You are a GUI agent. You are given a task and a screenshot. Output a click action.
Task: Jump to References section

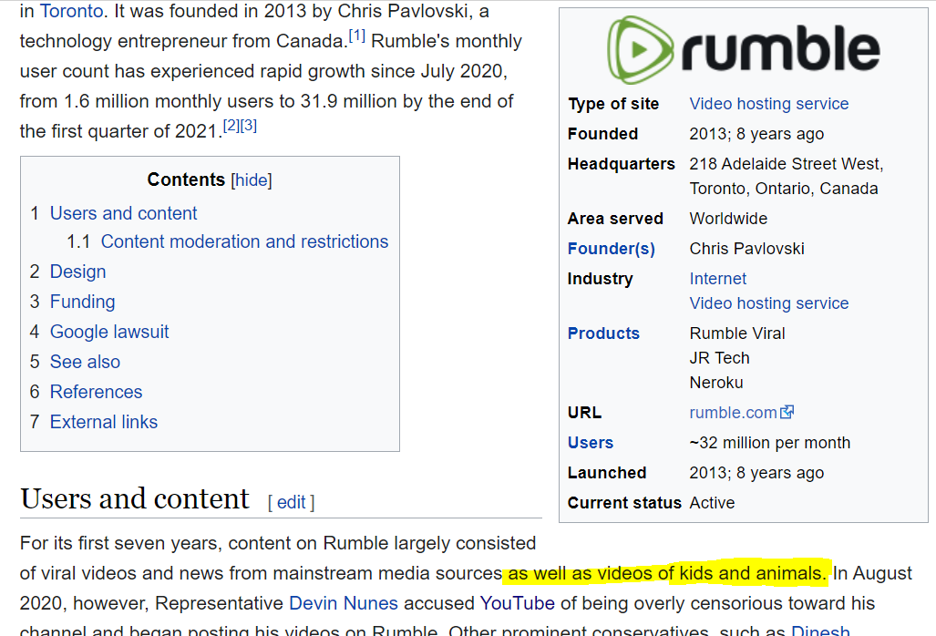[x=96, y=392]
